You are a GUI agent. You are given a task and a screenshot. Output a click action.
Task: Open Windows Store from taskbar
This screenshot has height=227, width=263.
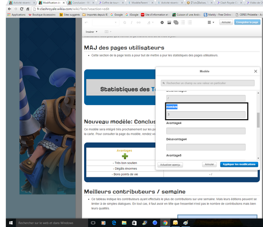pos(134,223)
